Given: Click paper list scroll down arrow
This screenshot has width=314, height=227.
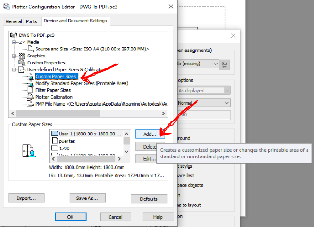Looking at the screenshot, I should (126, 152).
